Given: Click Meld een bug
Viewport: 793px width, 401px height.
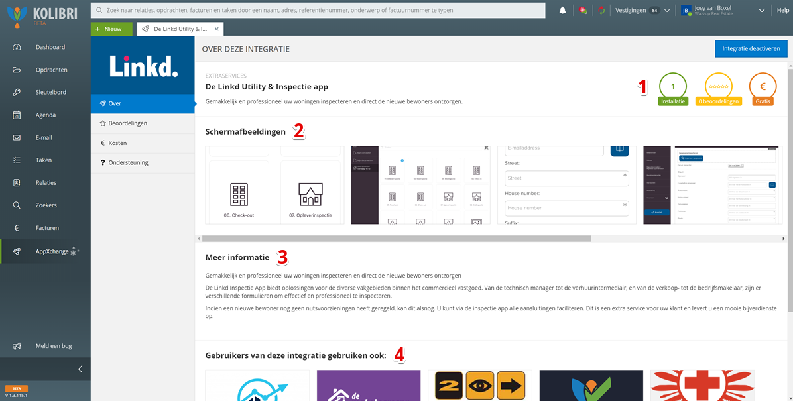Looking at the screenshot, I should coord(54,346).
